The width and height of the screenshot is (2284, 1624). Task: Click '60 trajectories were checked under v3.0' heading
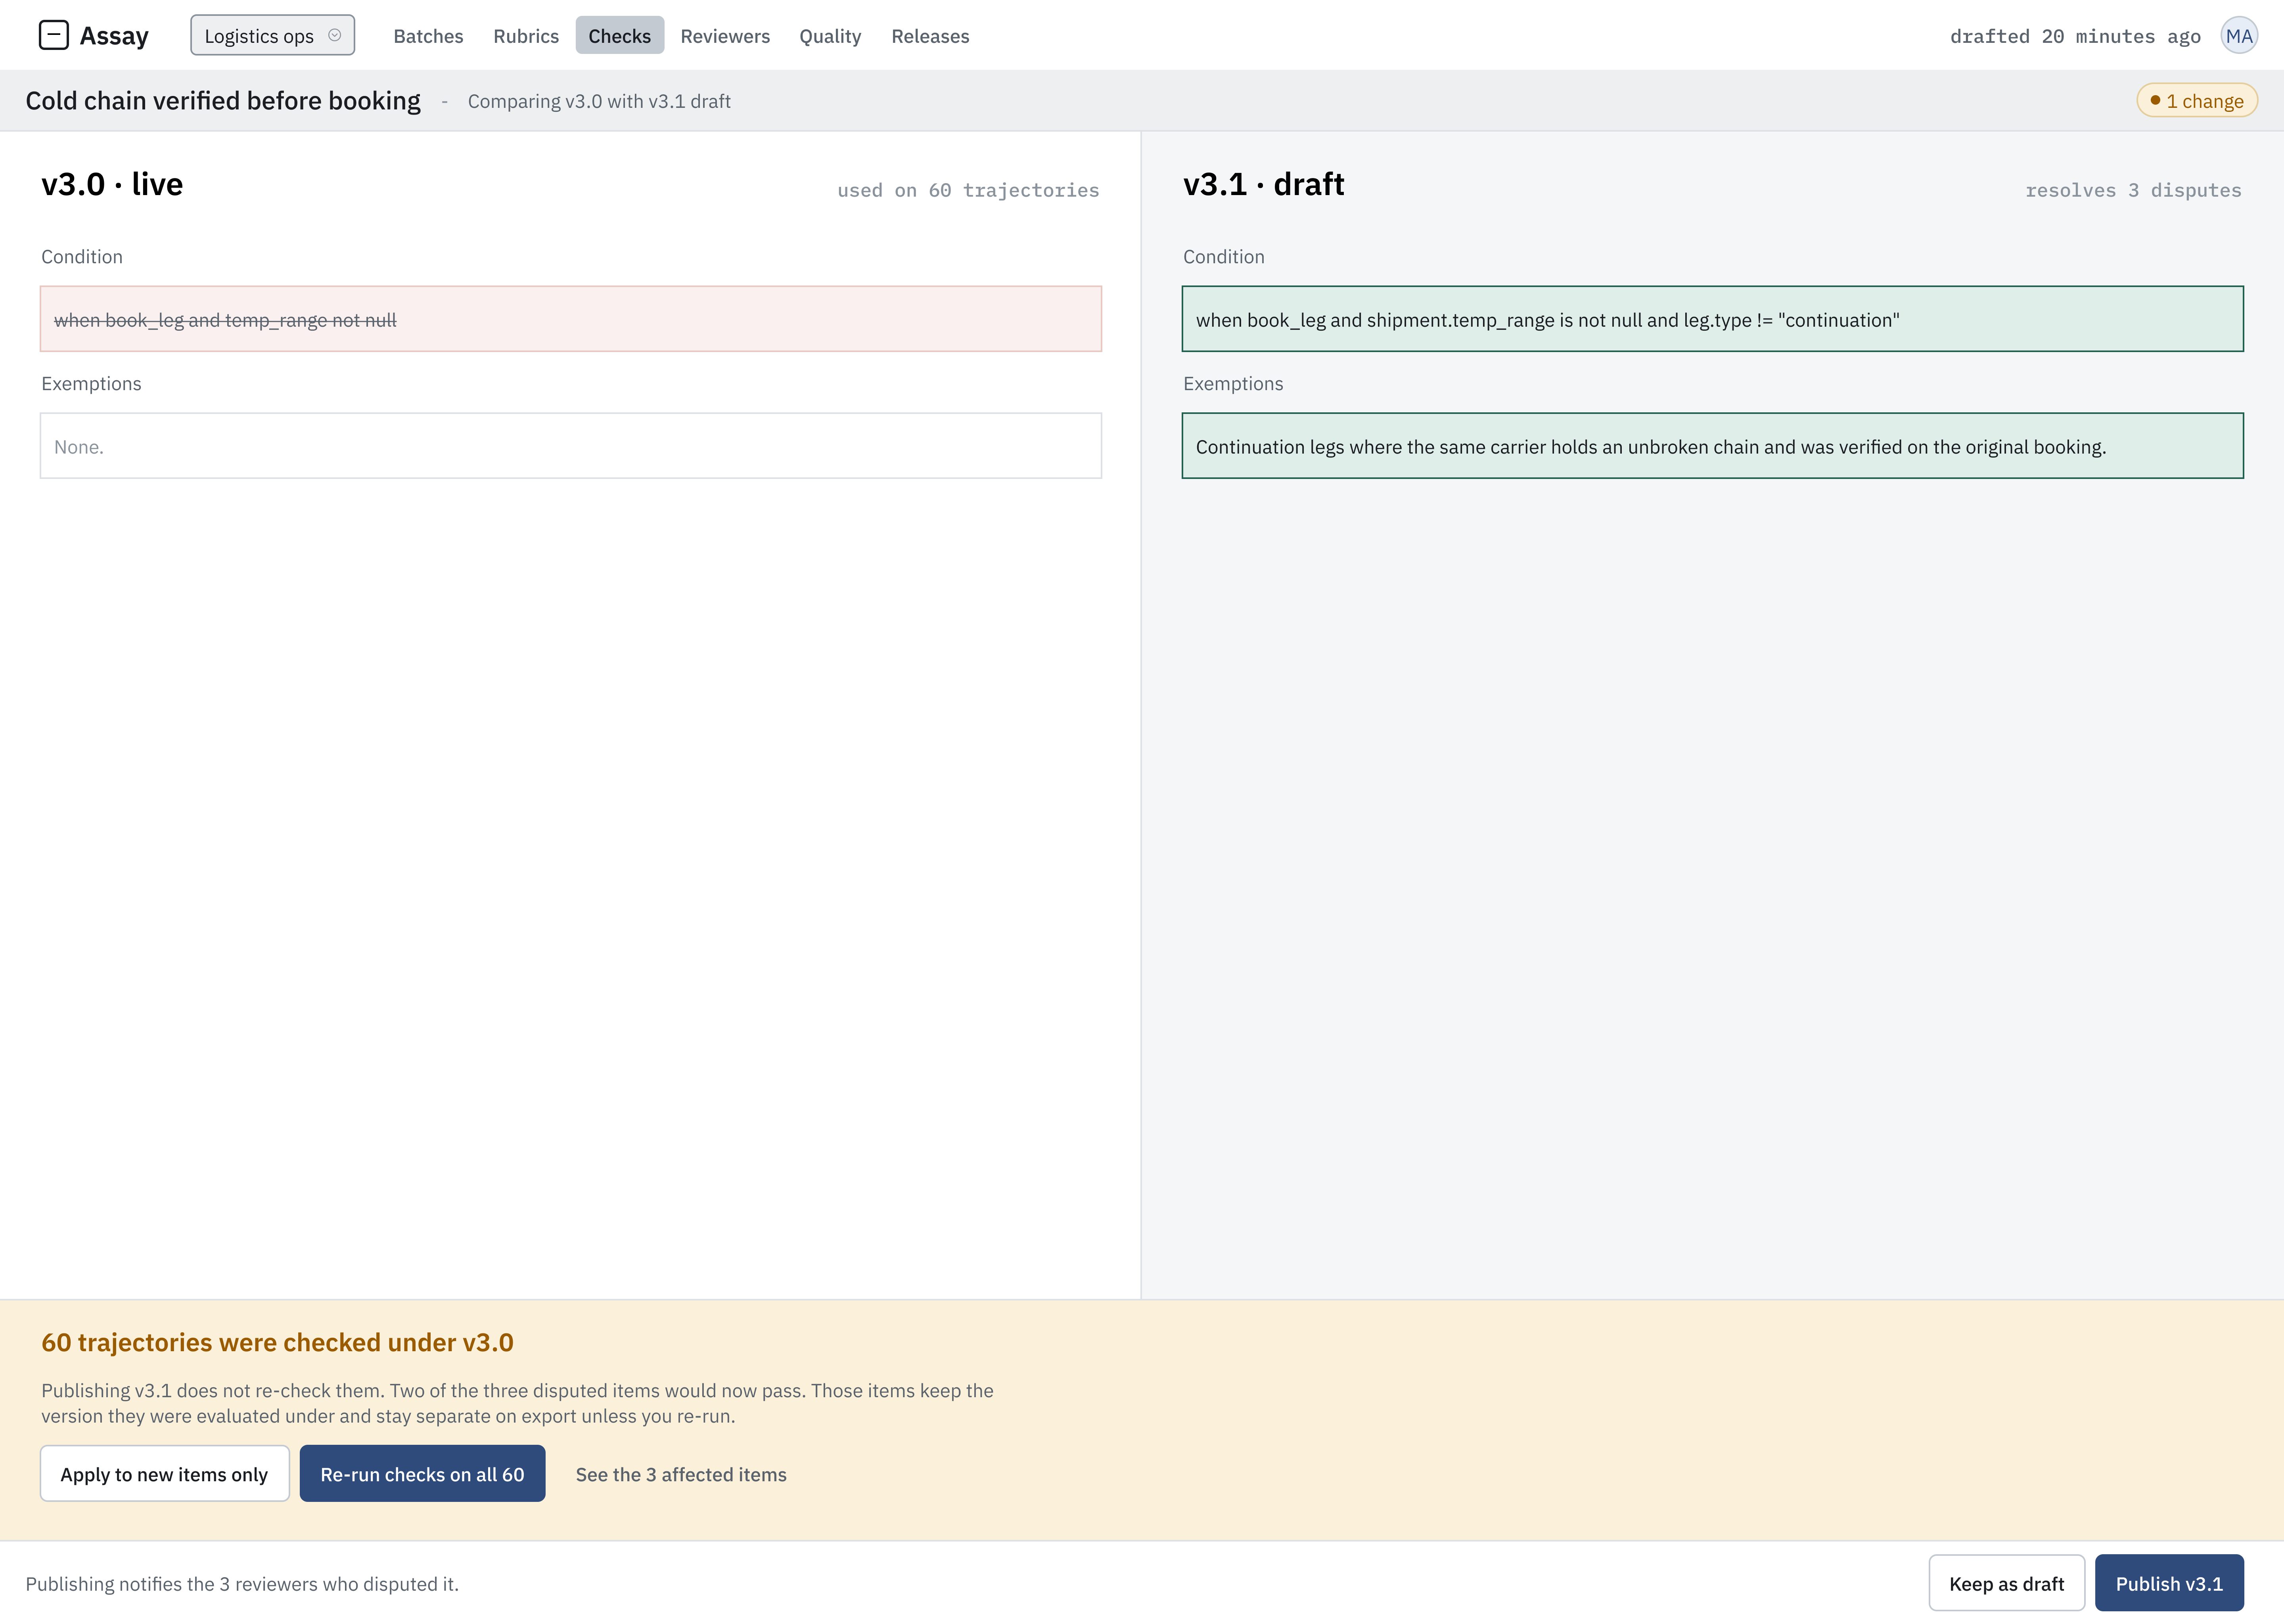click(x=277, y=1342)
